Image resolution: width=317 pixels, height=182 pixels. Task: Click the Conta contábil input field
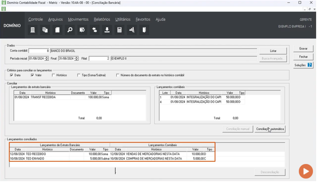[x=39, y=51]
